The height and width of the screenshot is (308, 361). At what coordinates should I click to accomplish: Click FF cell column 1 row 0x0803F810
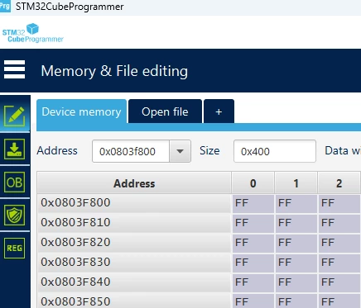click(x=296, y=223)
